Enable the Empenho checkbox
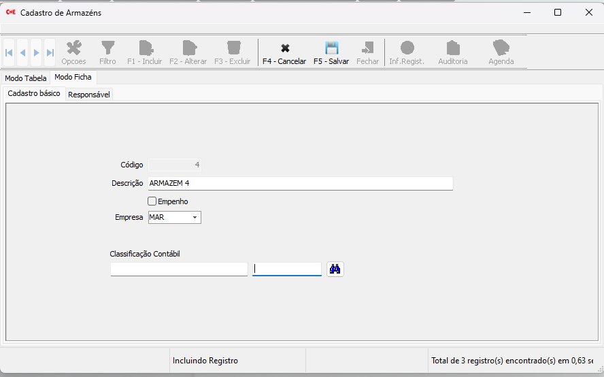604x377 pixels. 152,201
